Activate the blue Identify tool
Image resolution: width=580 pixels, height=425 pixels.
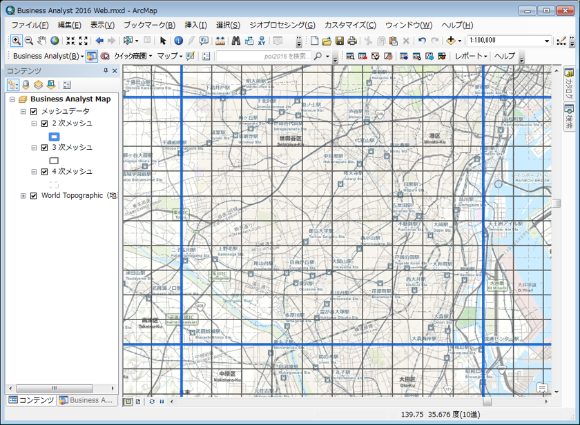pos(178,40)
